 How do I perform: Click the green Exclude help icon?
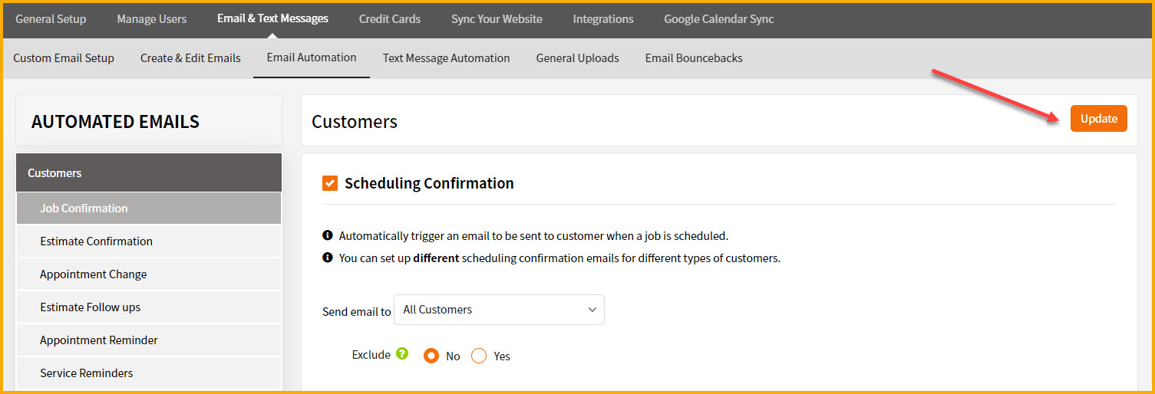[402, 354]
